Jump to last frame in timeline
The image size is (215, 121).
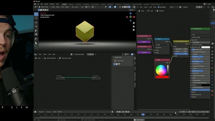click(129, 112)
